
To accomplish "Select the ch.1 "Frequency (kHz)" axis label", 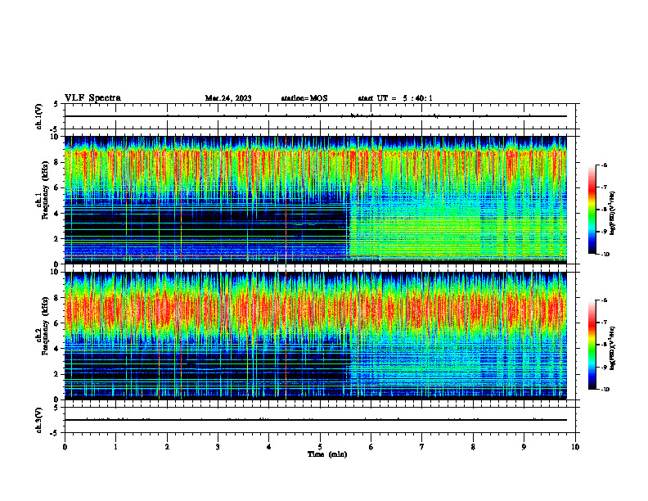I will [45, 190].
